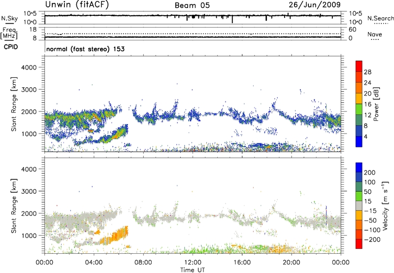
Task: Click the '16:00' time tick label
Action: [242, 263]
